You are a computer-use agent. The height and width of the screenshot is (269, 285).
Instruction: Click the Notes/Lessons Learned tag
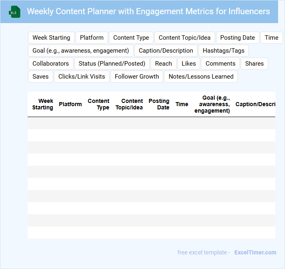201,77
